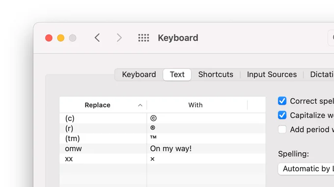Click the gray disabled zoom button
This screenshot has width=334, height=187.
(x=73, y=38)
